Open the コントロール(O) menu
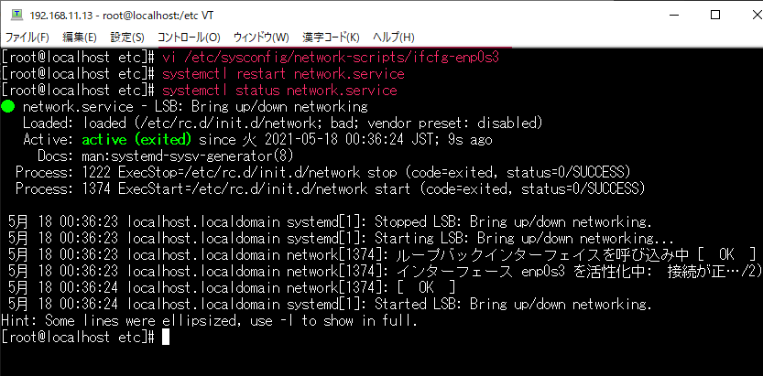The width and height of the screenshot is (763, 376). click(189, 38)
